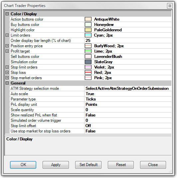
Task: Click the Close button at bottom
Action: pyautogui.click(x=153, y=165)
